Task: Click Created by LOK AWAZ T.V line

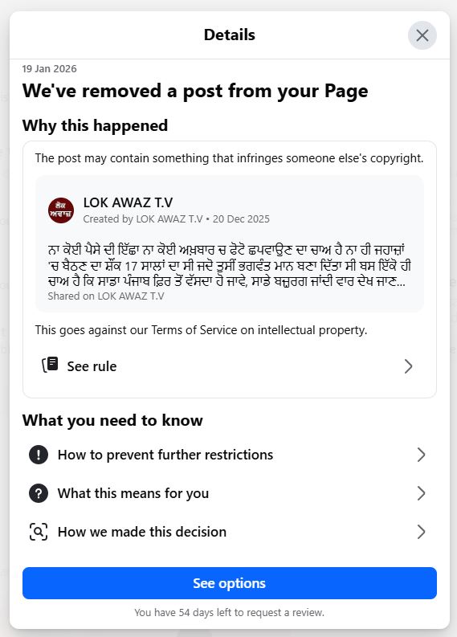Action: [177, 219]
